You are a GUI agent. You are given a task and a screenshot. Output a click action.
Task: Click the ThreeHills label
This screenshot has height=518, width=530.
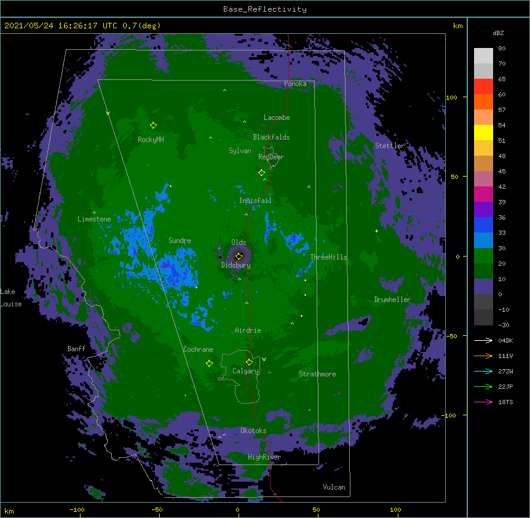(x=328, y=257)
